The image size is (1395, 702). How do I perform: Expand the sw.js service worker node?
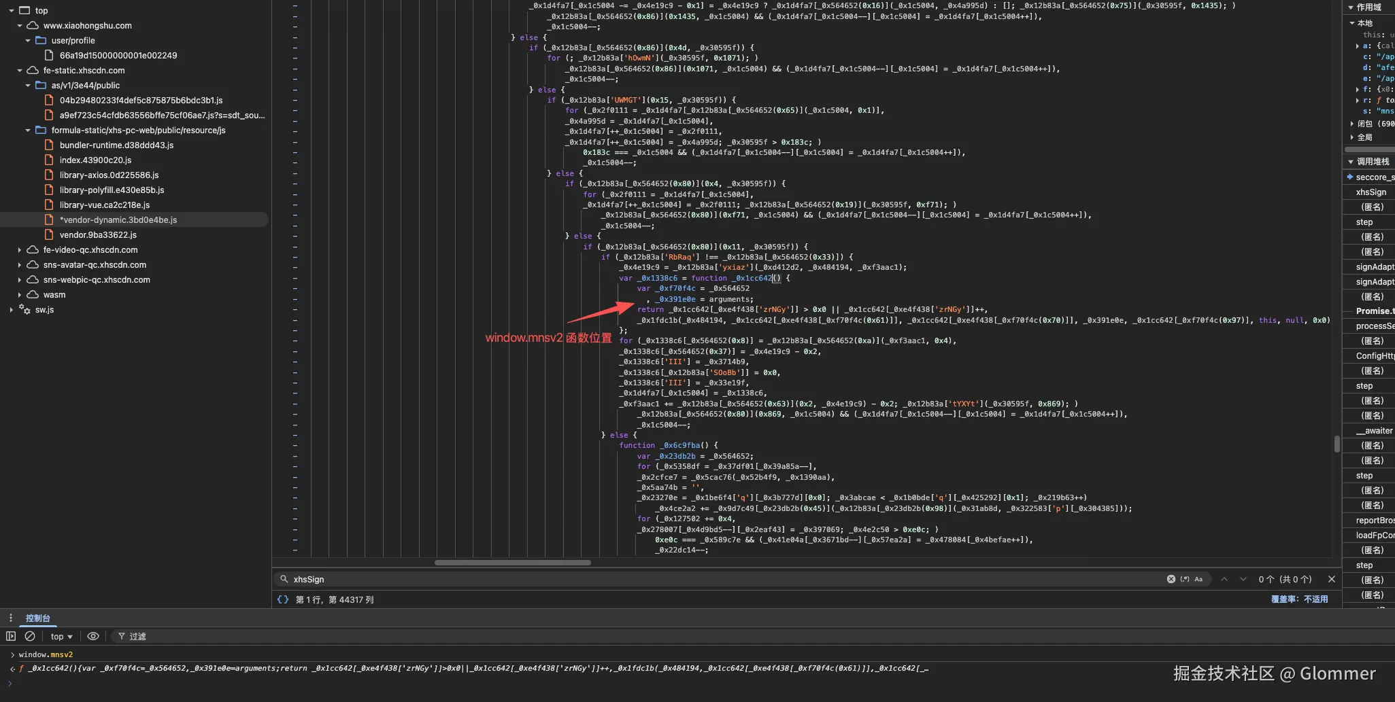coord(12,310)
